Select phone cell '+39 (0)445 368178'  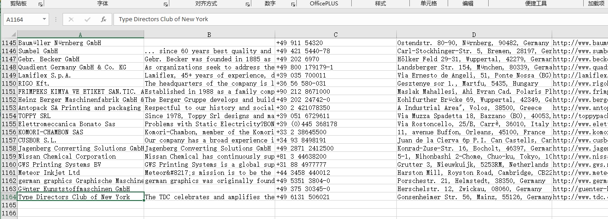pyautogui.click(x=336, y=124)
